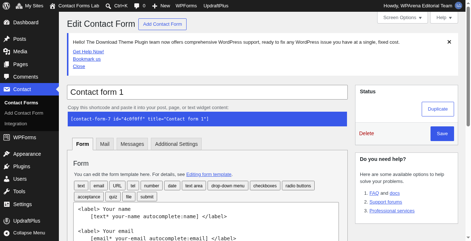Viewport: 471px width, 241px height.
Task: Insert quiz tag button
Action: point(113,197)
